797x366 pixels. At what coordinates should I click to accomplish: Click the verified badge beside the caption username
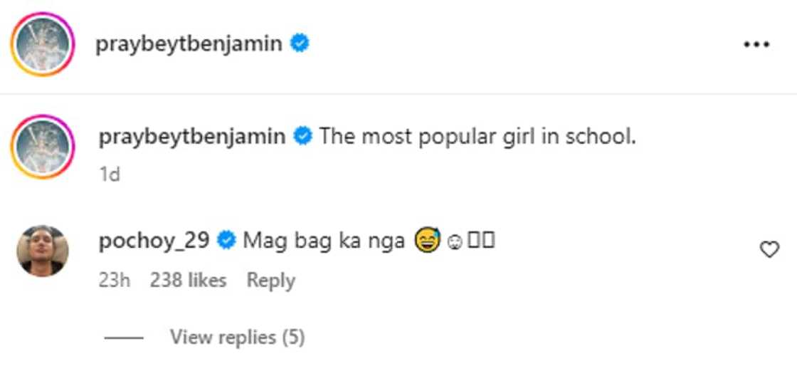303,135
